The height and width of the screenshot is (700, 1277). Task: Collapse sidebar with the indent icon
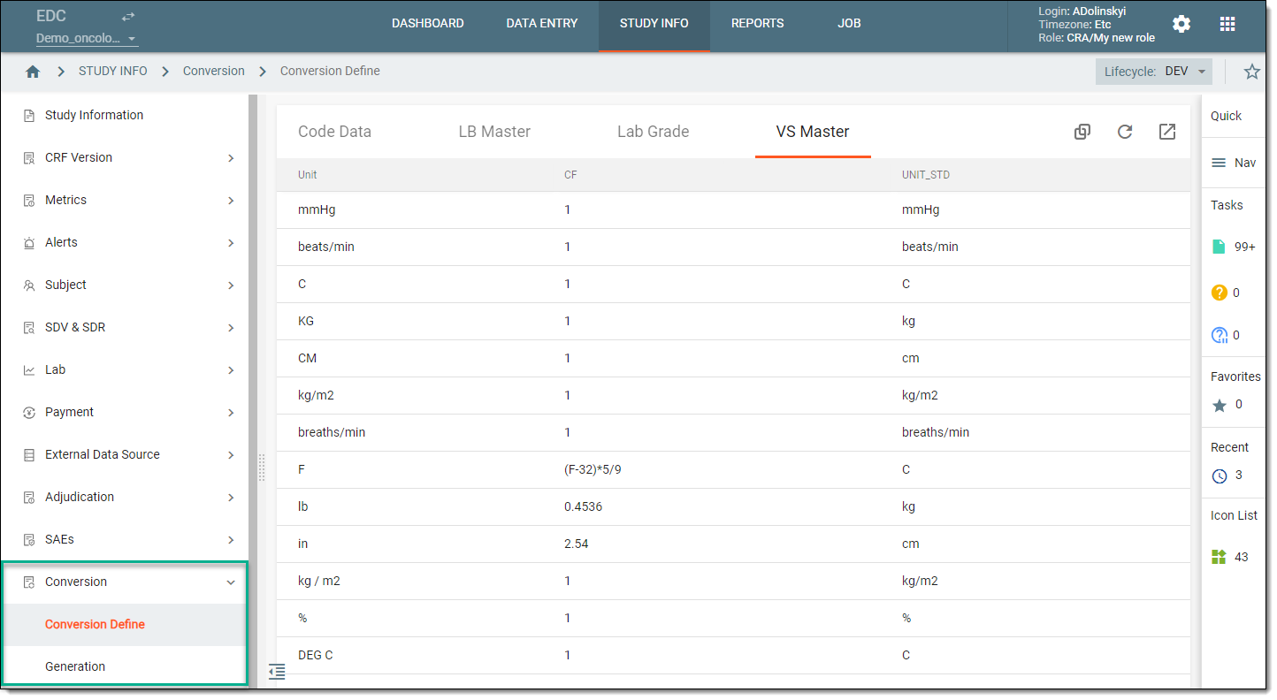tap(277, 672)
